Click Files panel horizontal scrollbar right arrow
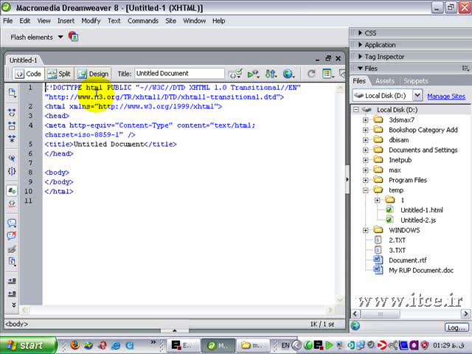This screenshot has height=354, width=472. click(x=465, y=313)
